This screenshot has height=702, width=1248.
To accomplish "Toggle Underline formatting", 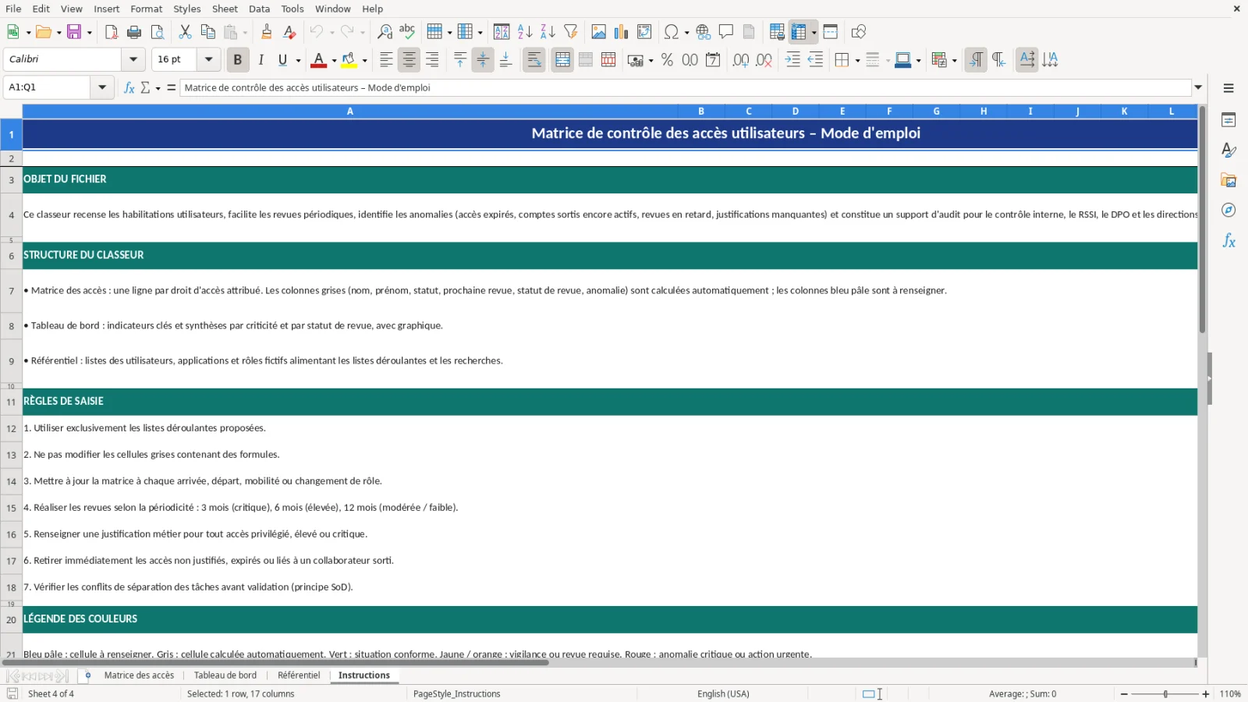I will 282,60.
